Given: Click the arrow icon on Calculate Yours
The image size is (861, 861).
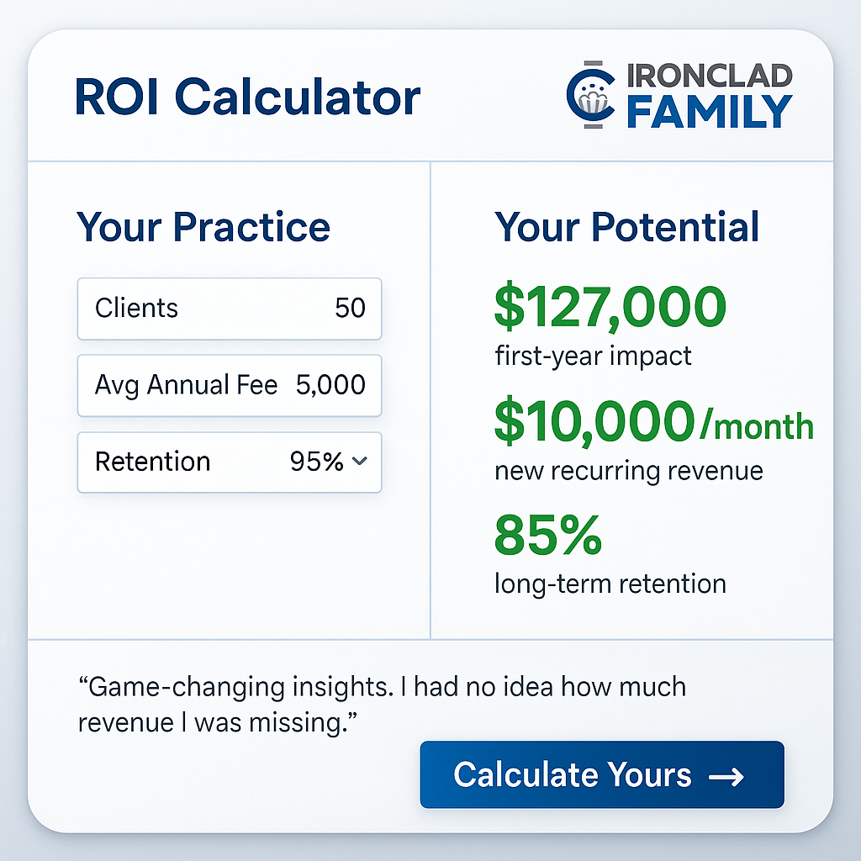Looking at the screenshot, I should [726, 775].
